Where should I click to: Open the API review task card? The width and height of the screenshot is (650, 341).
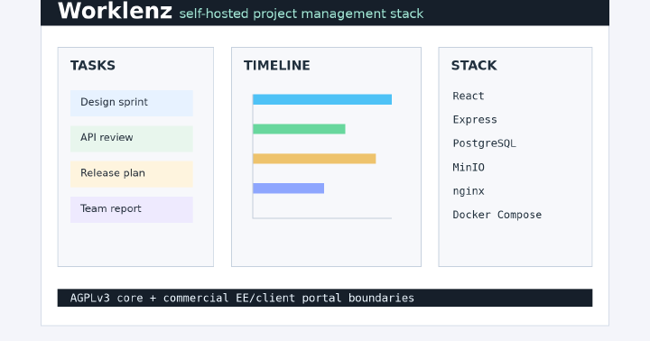coord(132,139)
